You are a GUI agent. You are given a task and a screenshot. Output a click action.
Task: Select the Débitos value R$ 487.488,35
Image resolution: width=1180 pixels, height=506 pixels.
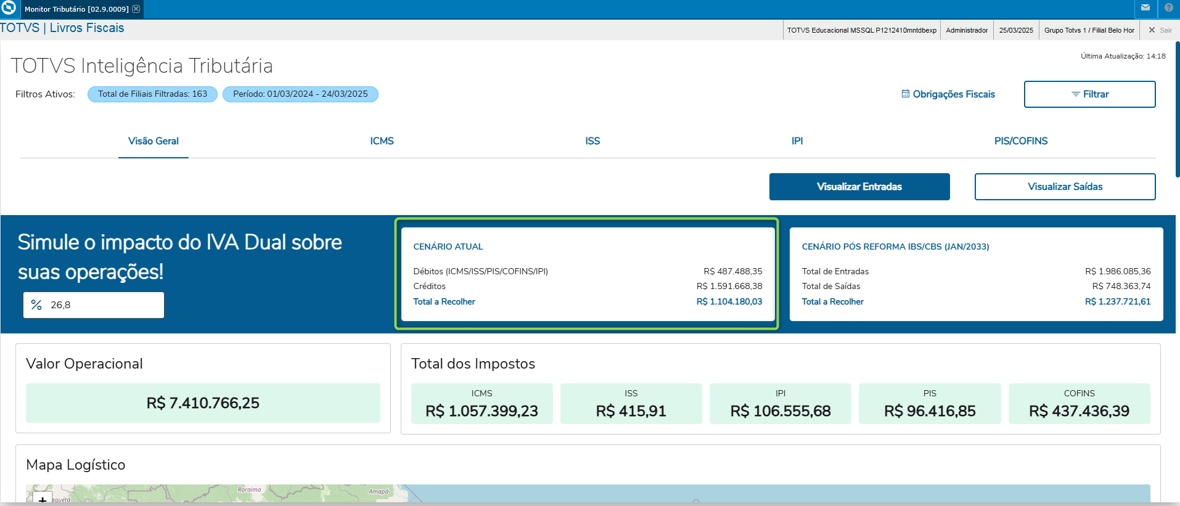733,271
